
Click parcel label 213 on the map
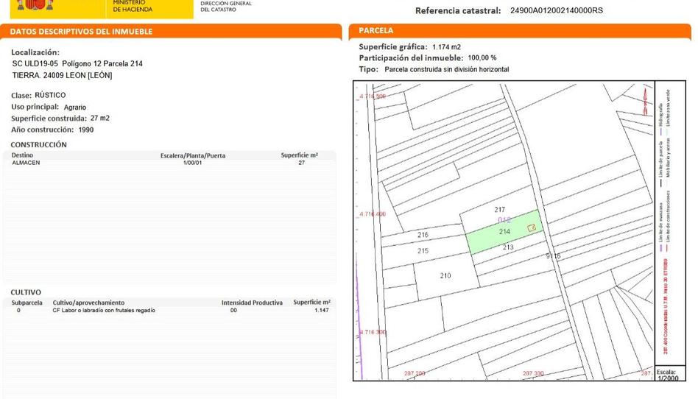[x=507, y=247]
